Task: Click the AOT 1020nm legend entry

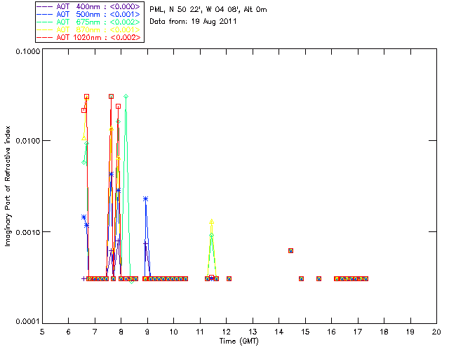Action: (x=89, y=37)
